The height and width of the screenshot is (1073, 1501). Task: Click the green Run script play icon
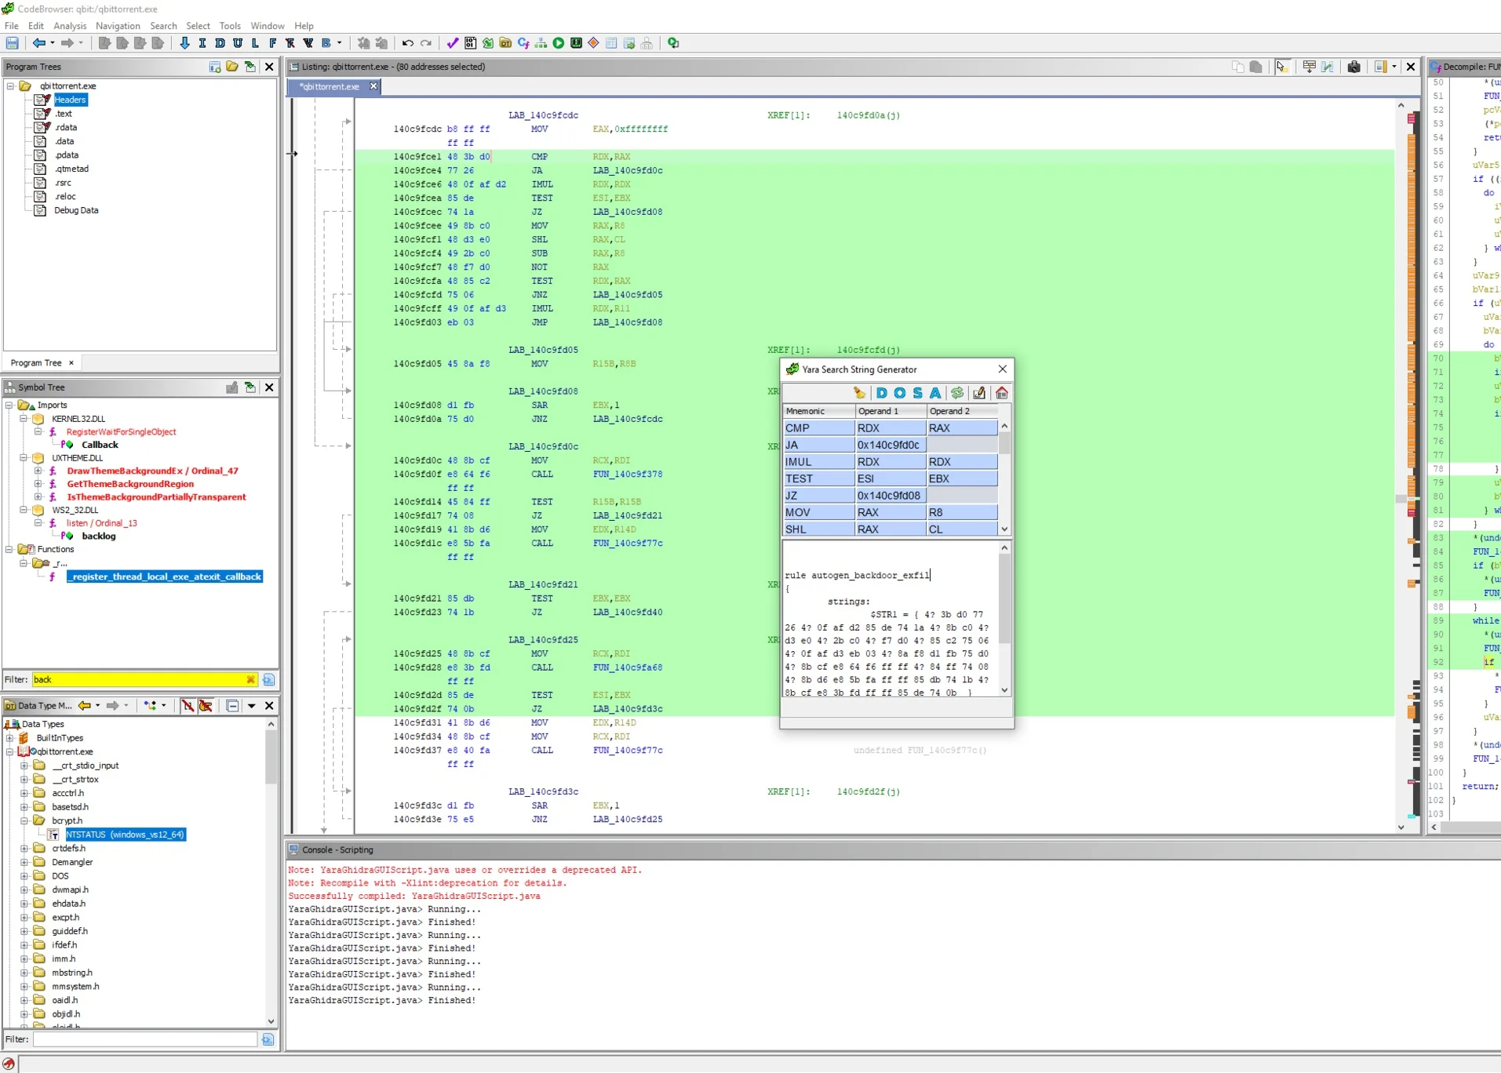[x=559, y=43]
